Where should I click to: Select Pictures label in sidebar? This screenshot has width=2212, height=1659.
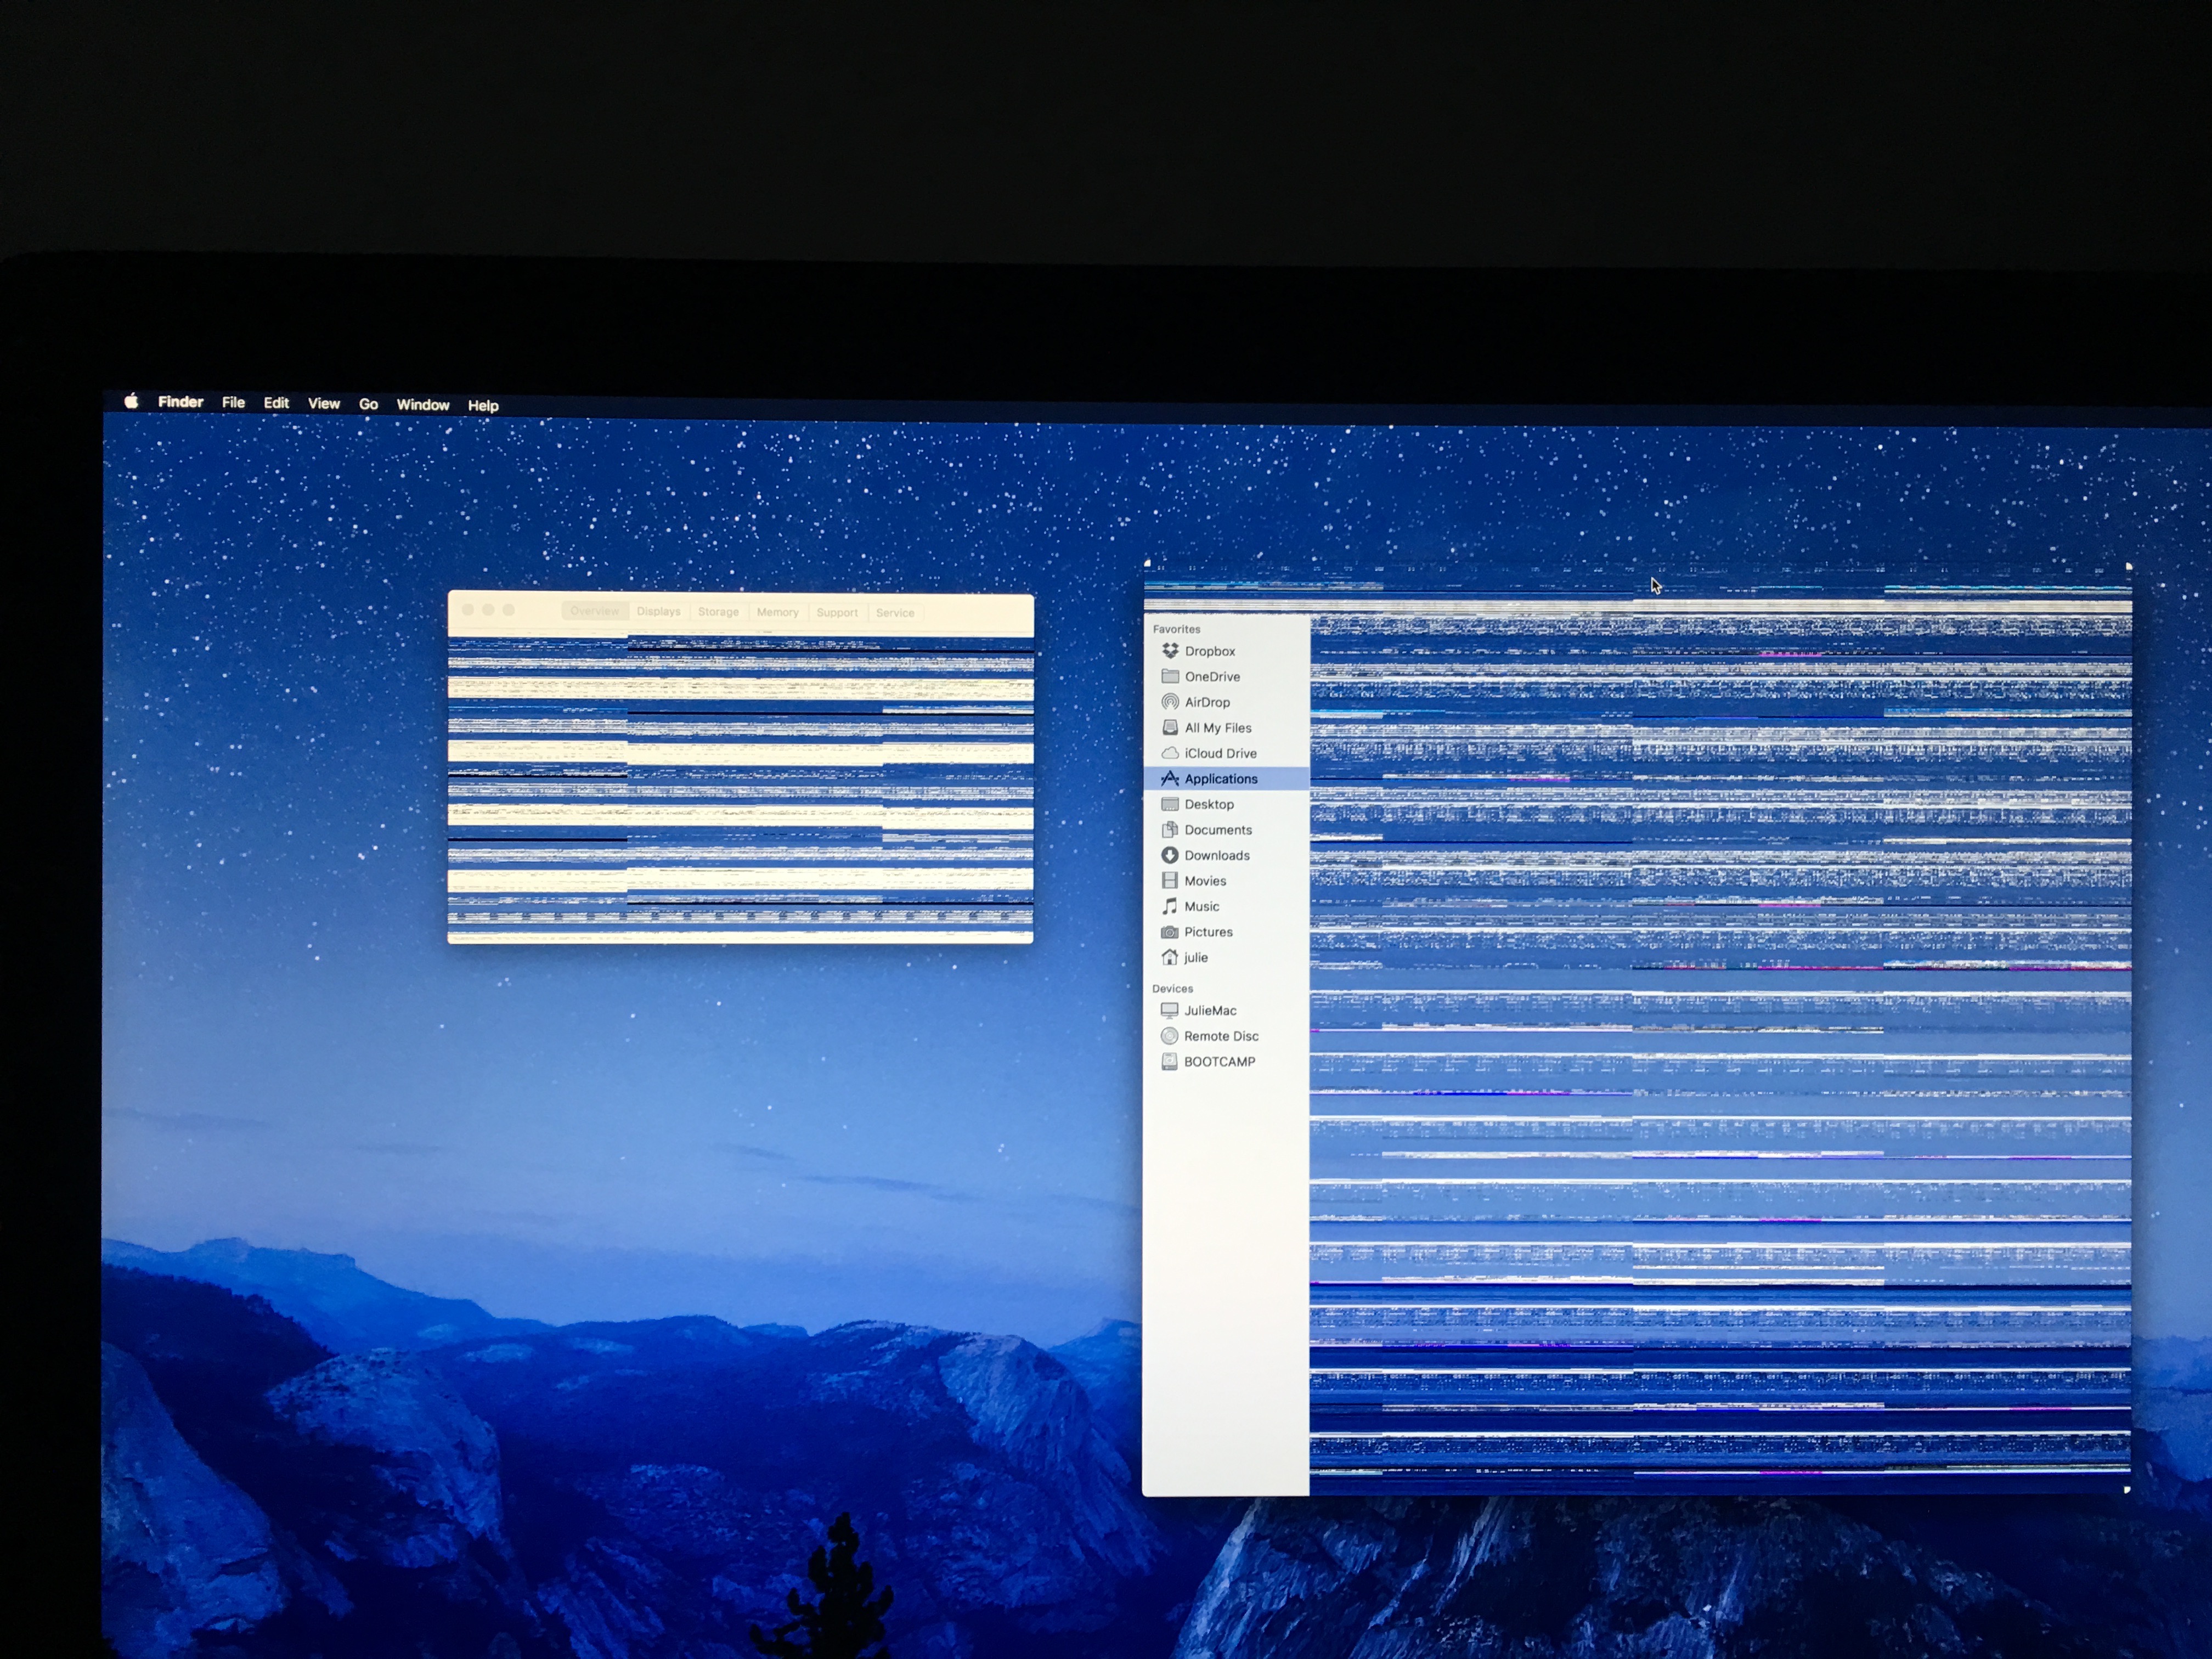tap(1208, 932)
